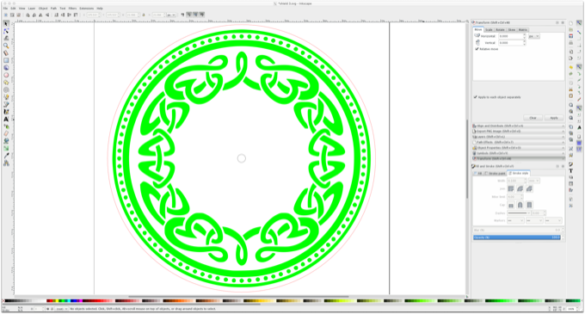Open the start Markers dropdown
The width and height of the screenshot is (585, 314).
[515, 221]
